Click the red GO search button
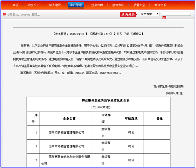This screenshot has width=196, height=168. click(164, 17)
